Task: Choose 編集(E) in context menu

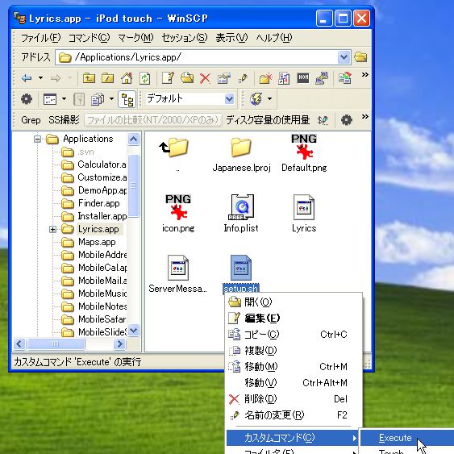Action: coord(294,318)
